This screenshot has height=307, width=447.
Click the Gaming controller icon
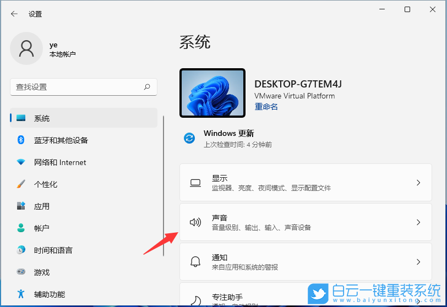tap(21, 272)
